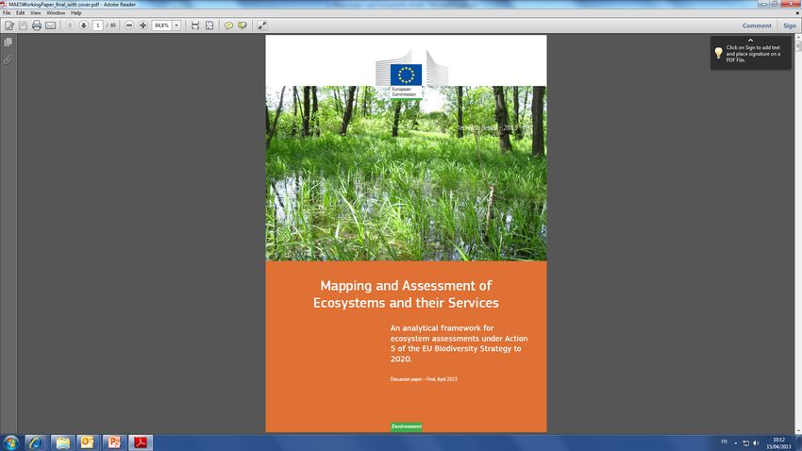Select the fit-width scrolling view icon
802x451 pixels.
pyautogui.click(x=195, y=25)
